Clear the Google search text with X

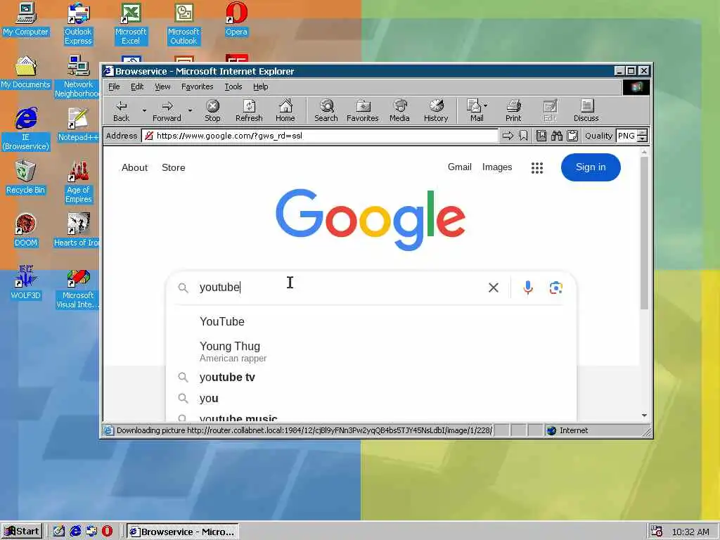[x=494, y=288]
